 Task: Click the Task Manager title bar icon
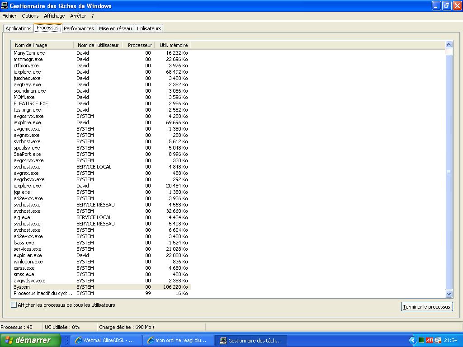5,5
